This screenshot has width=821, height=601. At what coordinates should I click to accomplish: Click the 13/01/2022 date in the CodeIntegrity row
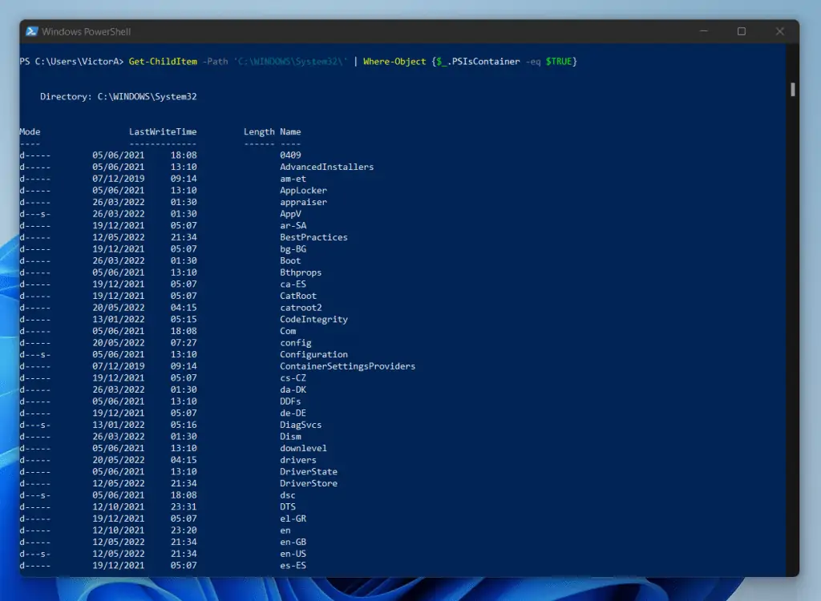[119, 320]
